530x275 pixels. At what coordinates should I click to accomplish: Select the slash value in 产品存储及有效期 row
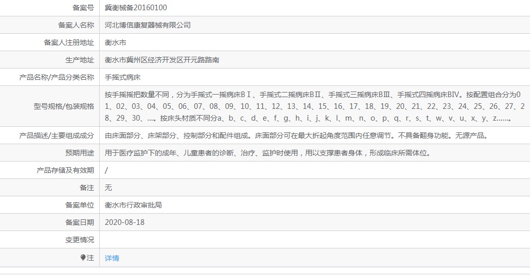tap(106, 171)
